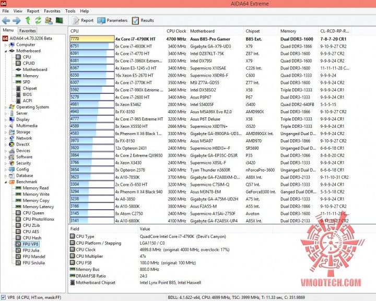Click the Devices icon in tree
This screenshot has width=376, height=301.
(11, 151)
